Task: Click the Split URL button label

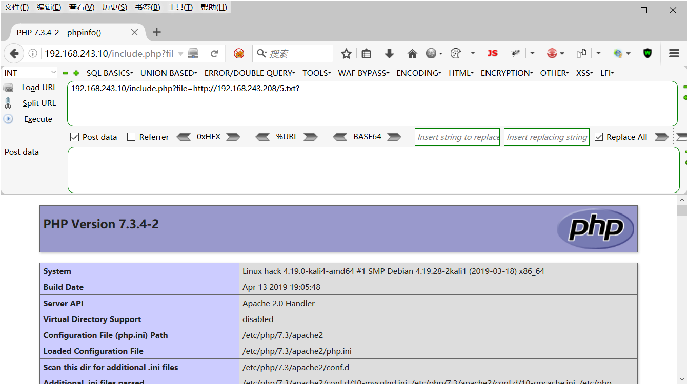Action: (39, 103)
